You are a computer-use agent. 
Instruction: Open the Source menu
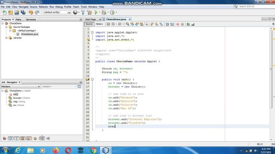[x=34, y=7]
